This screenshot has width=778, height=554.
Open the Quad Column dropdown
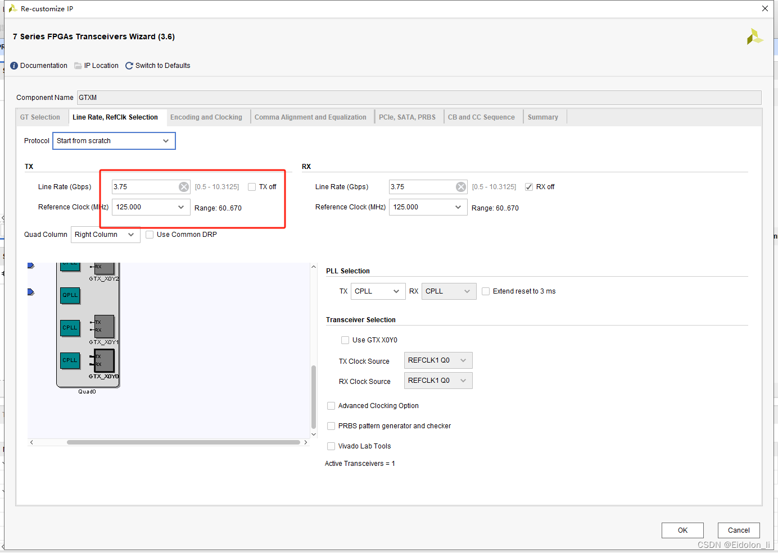[106, 235]
